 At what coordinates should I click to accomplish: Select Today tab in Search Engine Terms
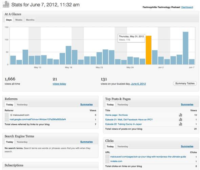pos(9,142)
